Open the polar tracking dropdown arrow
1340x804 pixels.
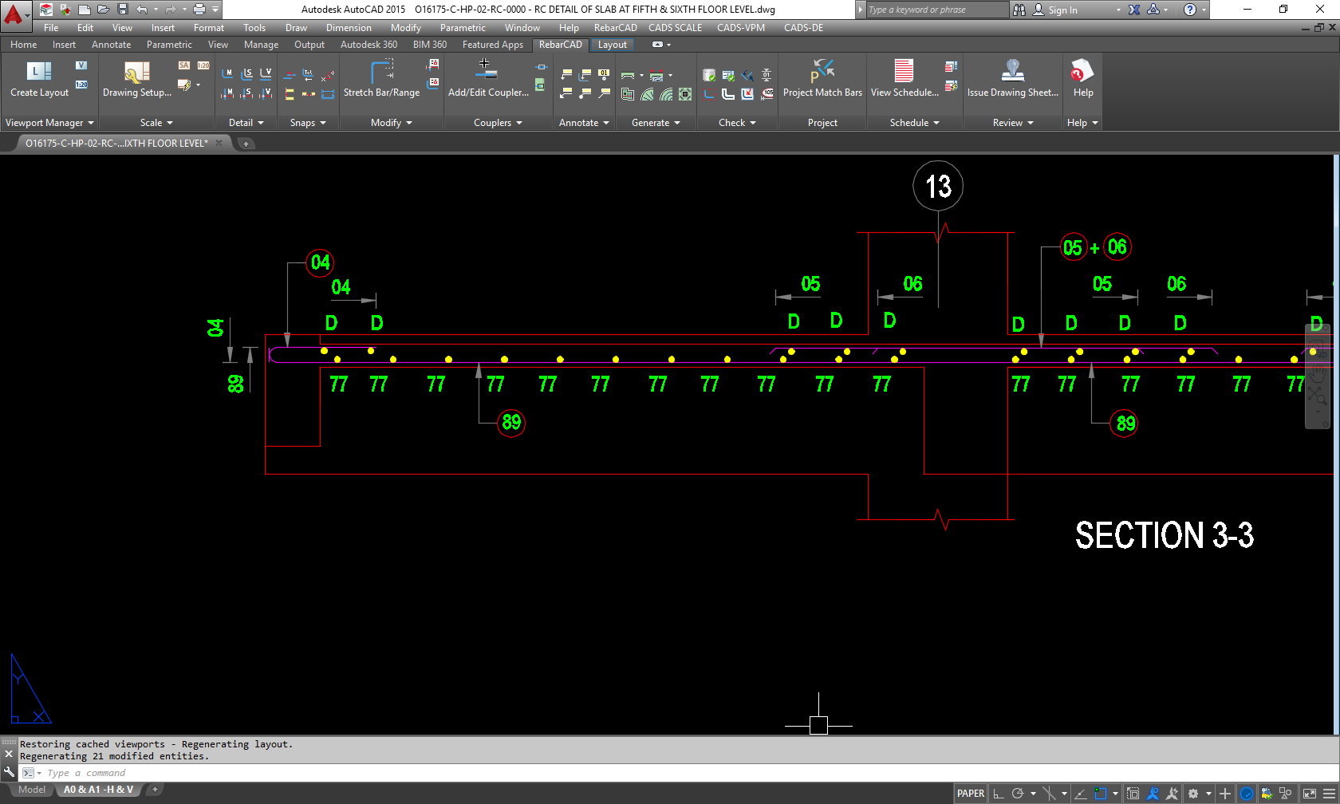point(1033,793)
